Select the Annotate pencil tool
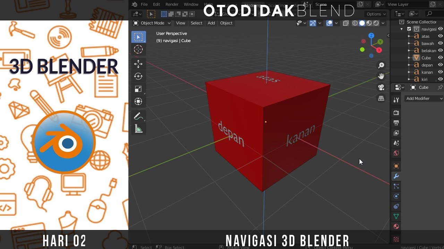Viewport: 444px width, 249px height. pyautogui.click(x=138, y=116)
